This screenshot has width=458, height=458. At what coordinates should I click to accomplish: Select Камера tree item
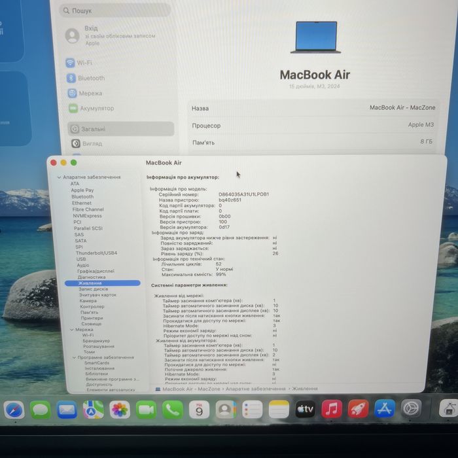pos(88,300)
